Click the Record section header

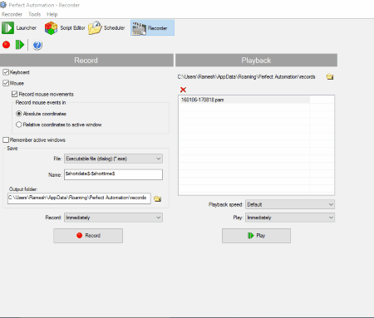pos(86,61)
